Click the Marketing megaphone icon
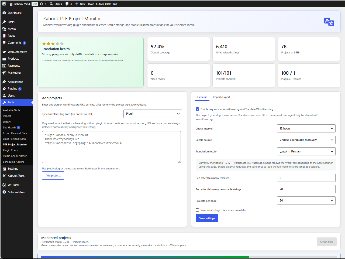The height and width of the screenshot is (259, 345). [x=4, y=73]
